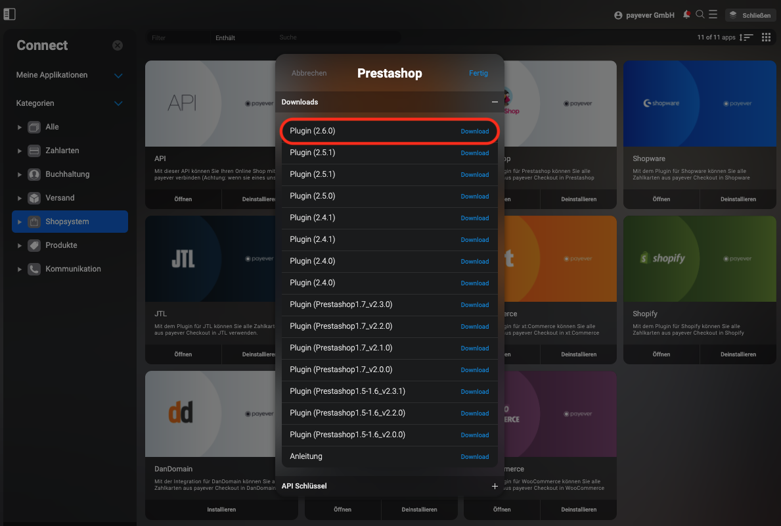Click the payever GmbH account icon
The width and height of the screenshot is (781, 526).
[618, 16]
